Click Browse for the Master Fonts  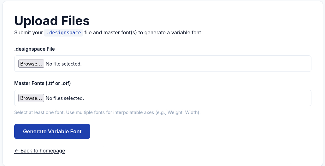tap(31, 98)
